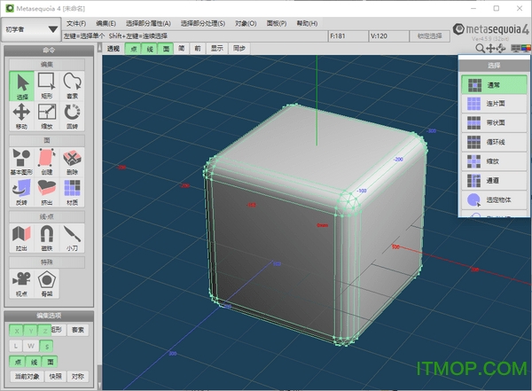
Task: Click the lasso button in edit options
Action: coord(78,330)
